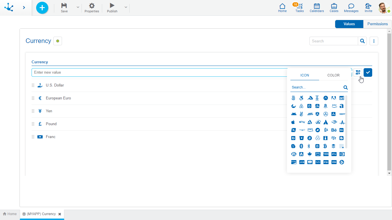Click the icon Search field in picker
This screenshot has width=392, height=220.
point(316,87)
